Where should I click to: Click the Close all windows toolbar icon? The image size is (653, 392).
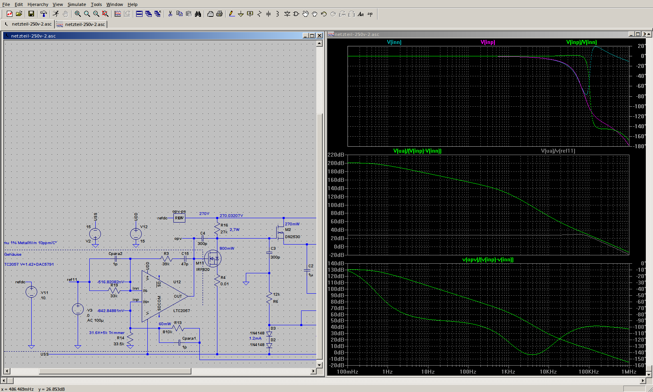coord(158,14)
